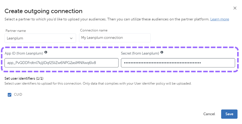Focus the masked Secret input field
Image resolution: width=242 pixels, height=124 pixels.
pyautogui.click(x=178, y=63)
